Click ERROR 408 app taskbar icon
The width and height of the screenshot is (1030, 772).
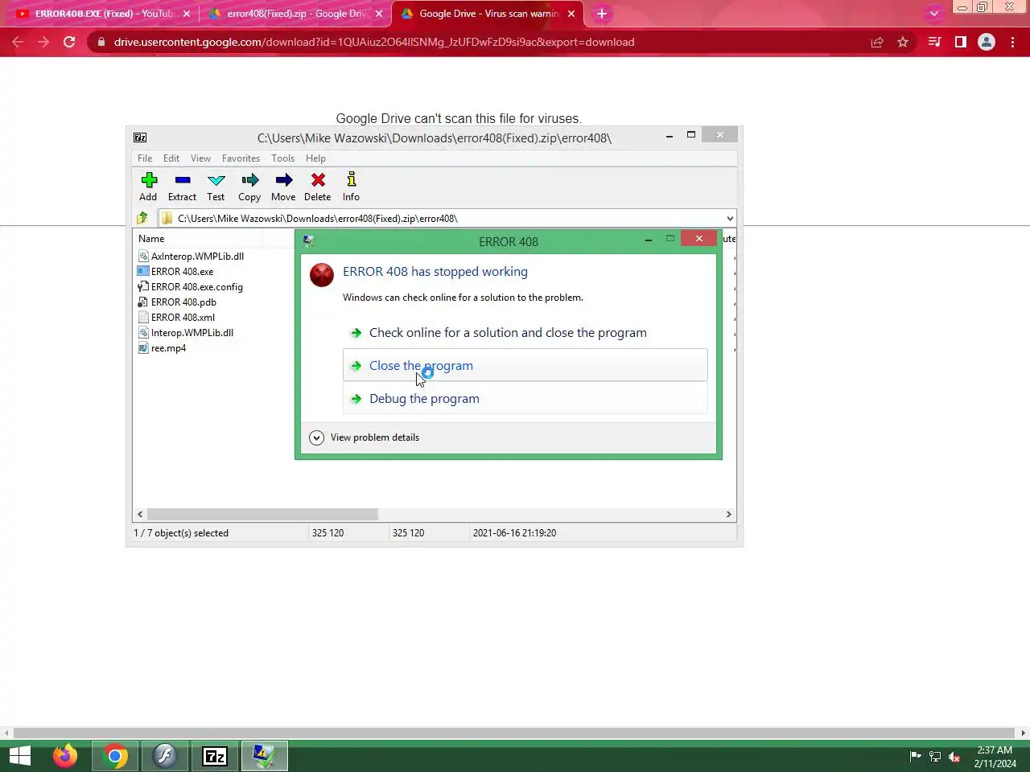264,756
